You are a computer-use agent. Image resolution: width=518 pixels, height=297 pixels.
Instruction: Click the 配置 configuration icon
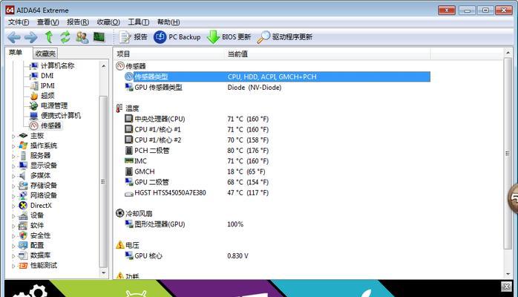tap(23, 246)
